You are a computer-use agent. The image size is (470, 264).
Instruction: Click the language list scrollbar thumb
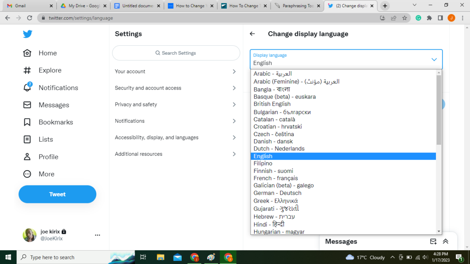tap(439, 110)
